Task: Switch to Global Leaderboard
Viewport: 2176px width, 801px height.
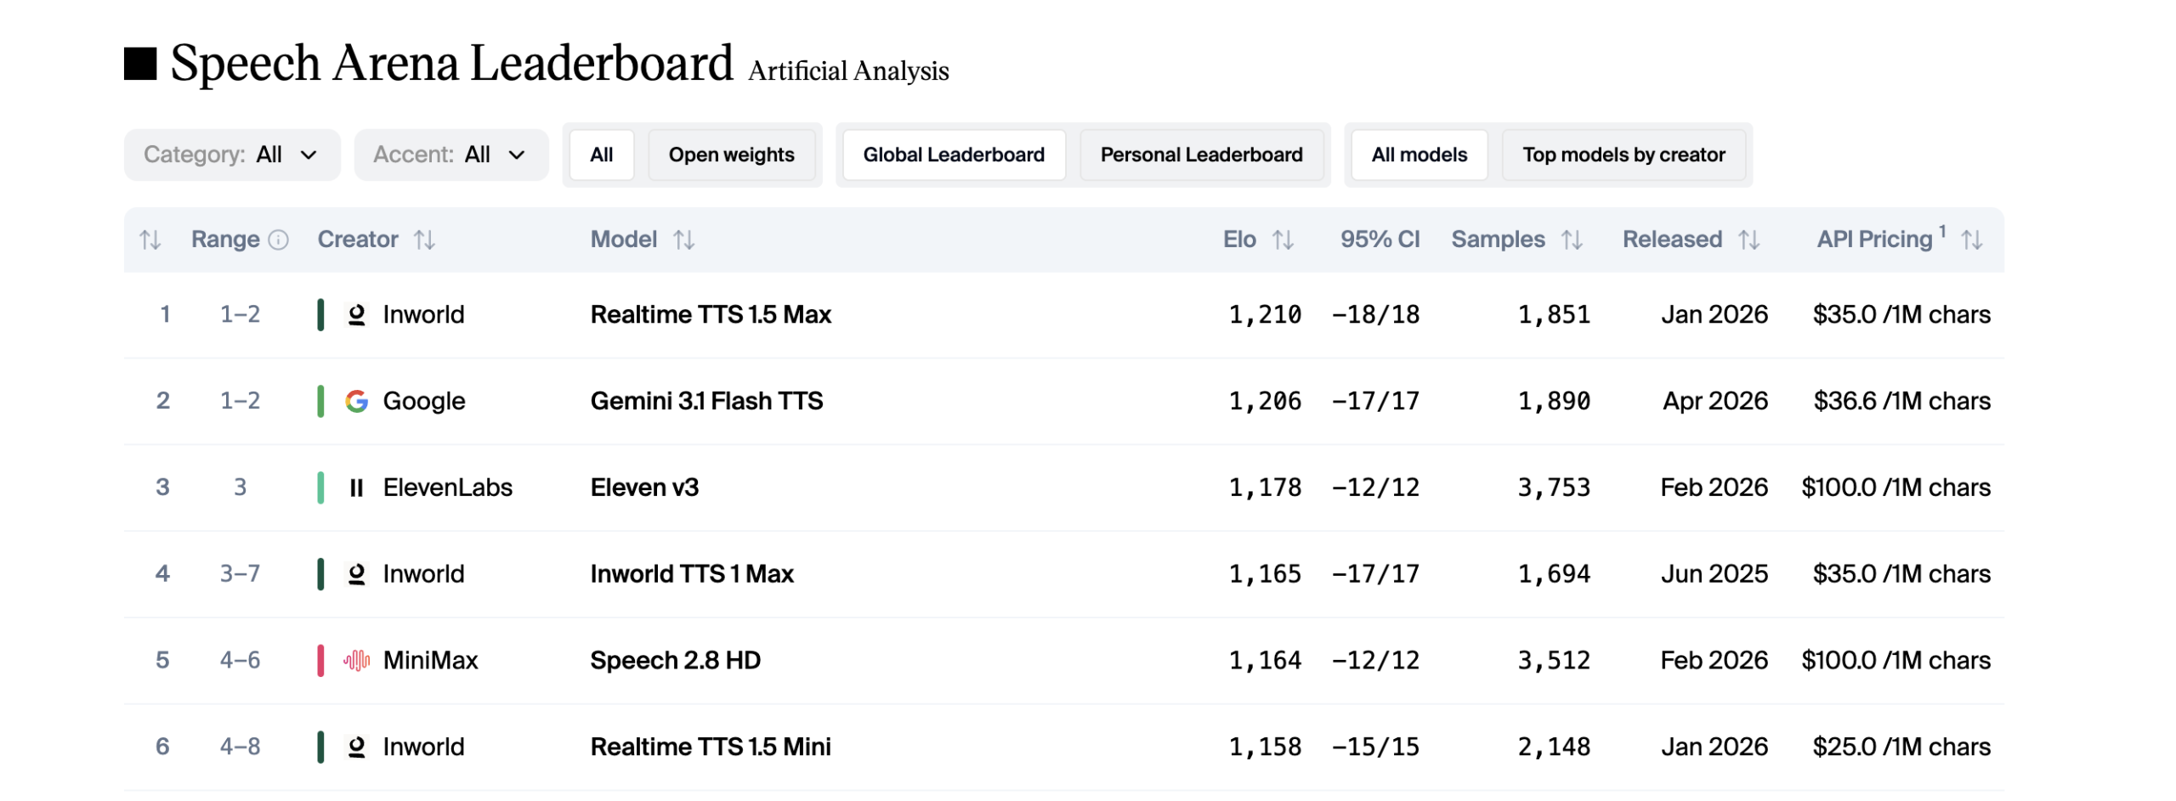Action: (954, 155)
